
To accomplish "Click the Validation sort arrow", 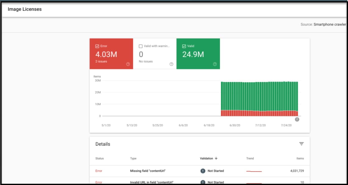I will click(x=216, y=158).
